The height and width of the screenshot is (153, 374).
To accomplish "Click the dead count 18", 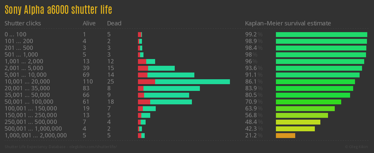I will pos(111,102).
